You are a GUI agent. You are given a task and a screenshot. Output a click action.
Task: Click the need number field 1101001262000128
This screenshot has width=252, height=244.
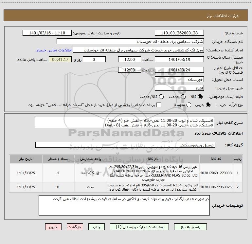click(179, 33)
